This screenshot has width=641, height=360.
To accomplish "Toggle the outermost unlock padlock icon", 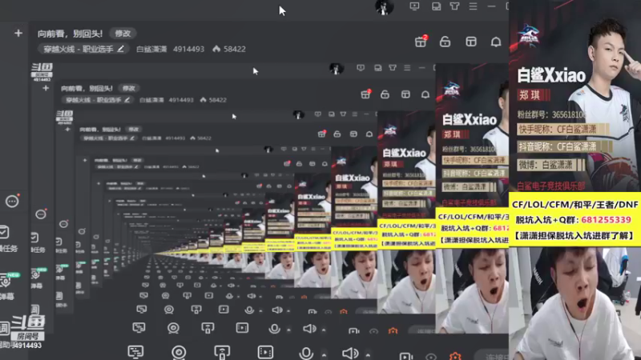I will 445,42.
